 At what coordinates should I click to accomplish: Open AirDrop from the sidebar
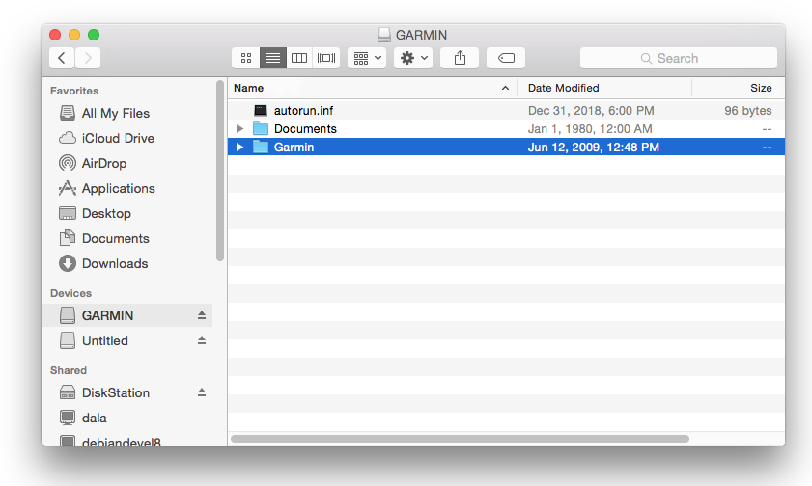(103, 163)
